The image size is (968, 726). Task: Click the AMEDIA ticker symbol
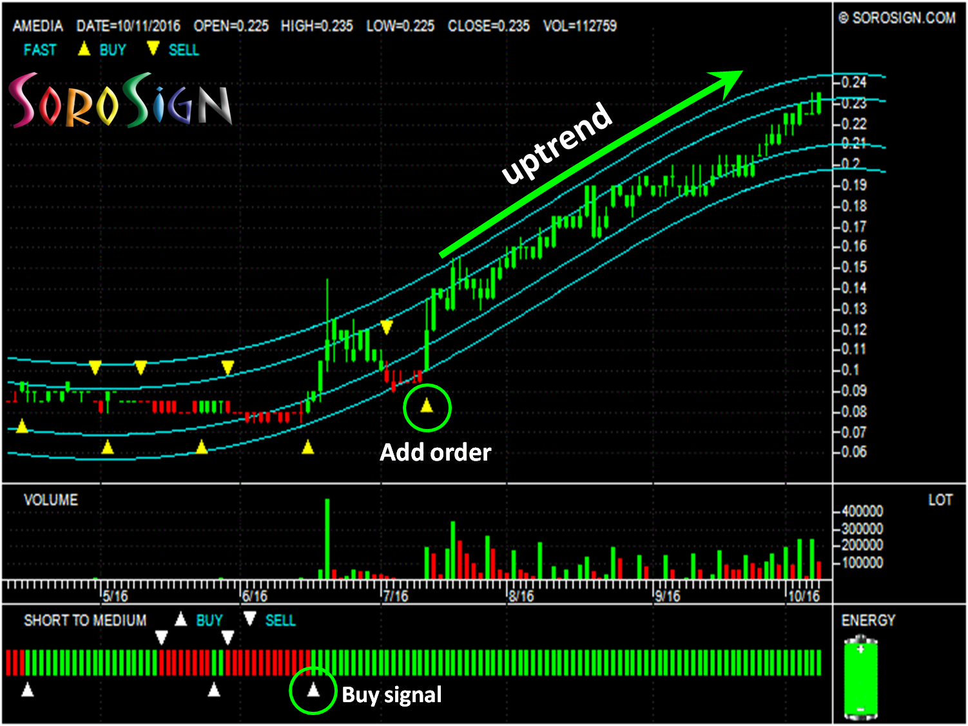pyautogui.click(x=38, y=26)
